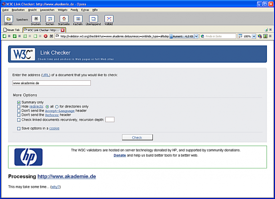Click the Drucken printer icon
275x199 pixels.
pos(36,19)
